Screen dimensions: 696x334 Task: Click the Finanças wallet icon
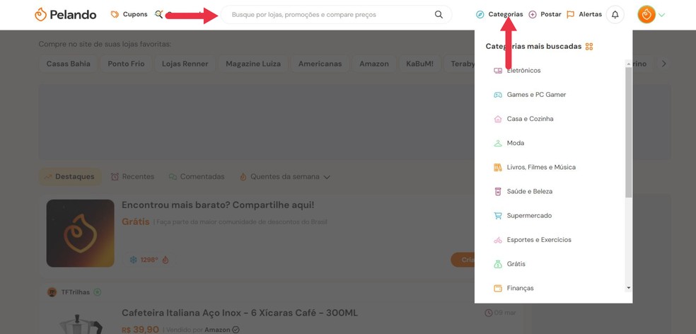point(498,288)
